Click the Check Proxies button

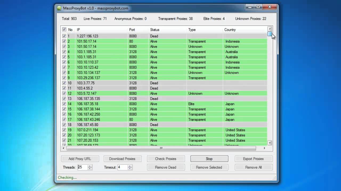[x=166, y=159]
